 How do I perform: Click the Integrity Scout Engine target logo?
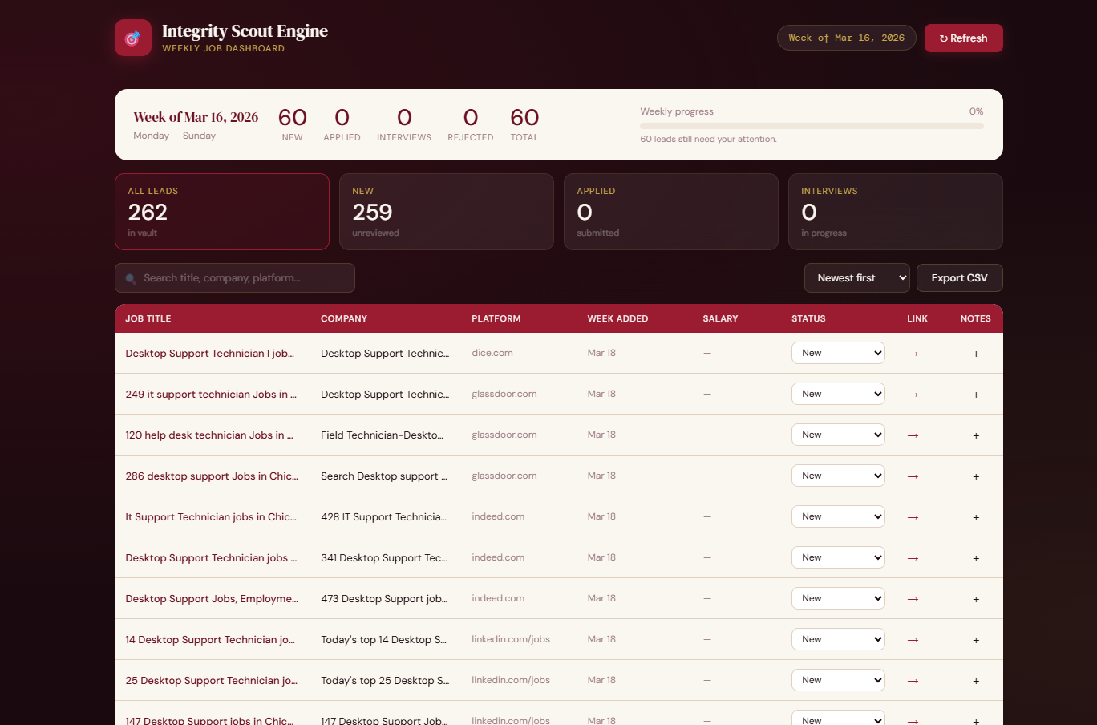[x=133, y=37]
